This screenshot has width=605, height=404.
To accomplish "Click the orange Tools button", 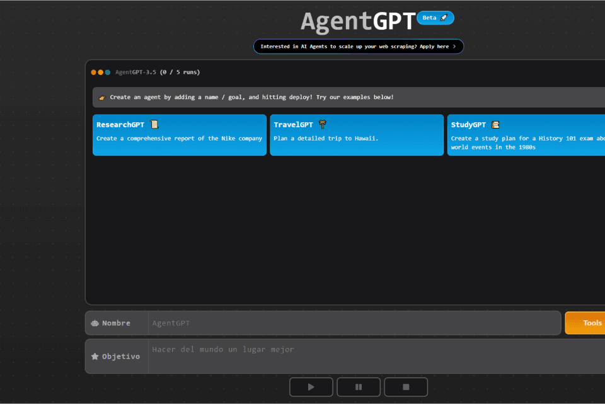I will click(585, 323).
